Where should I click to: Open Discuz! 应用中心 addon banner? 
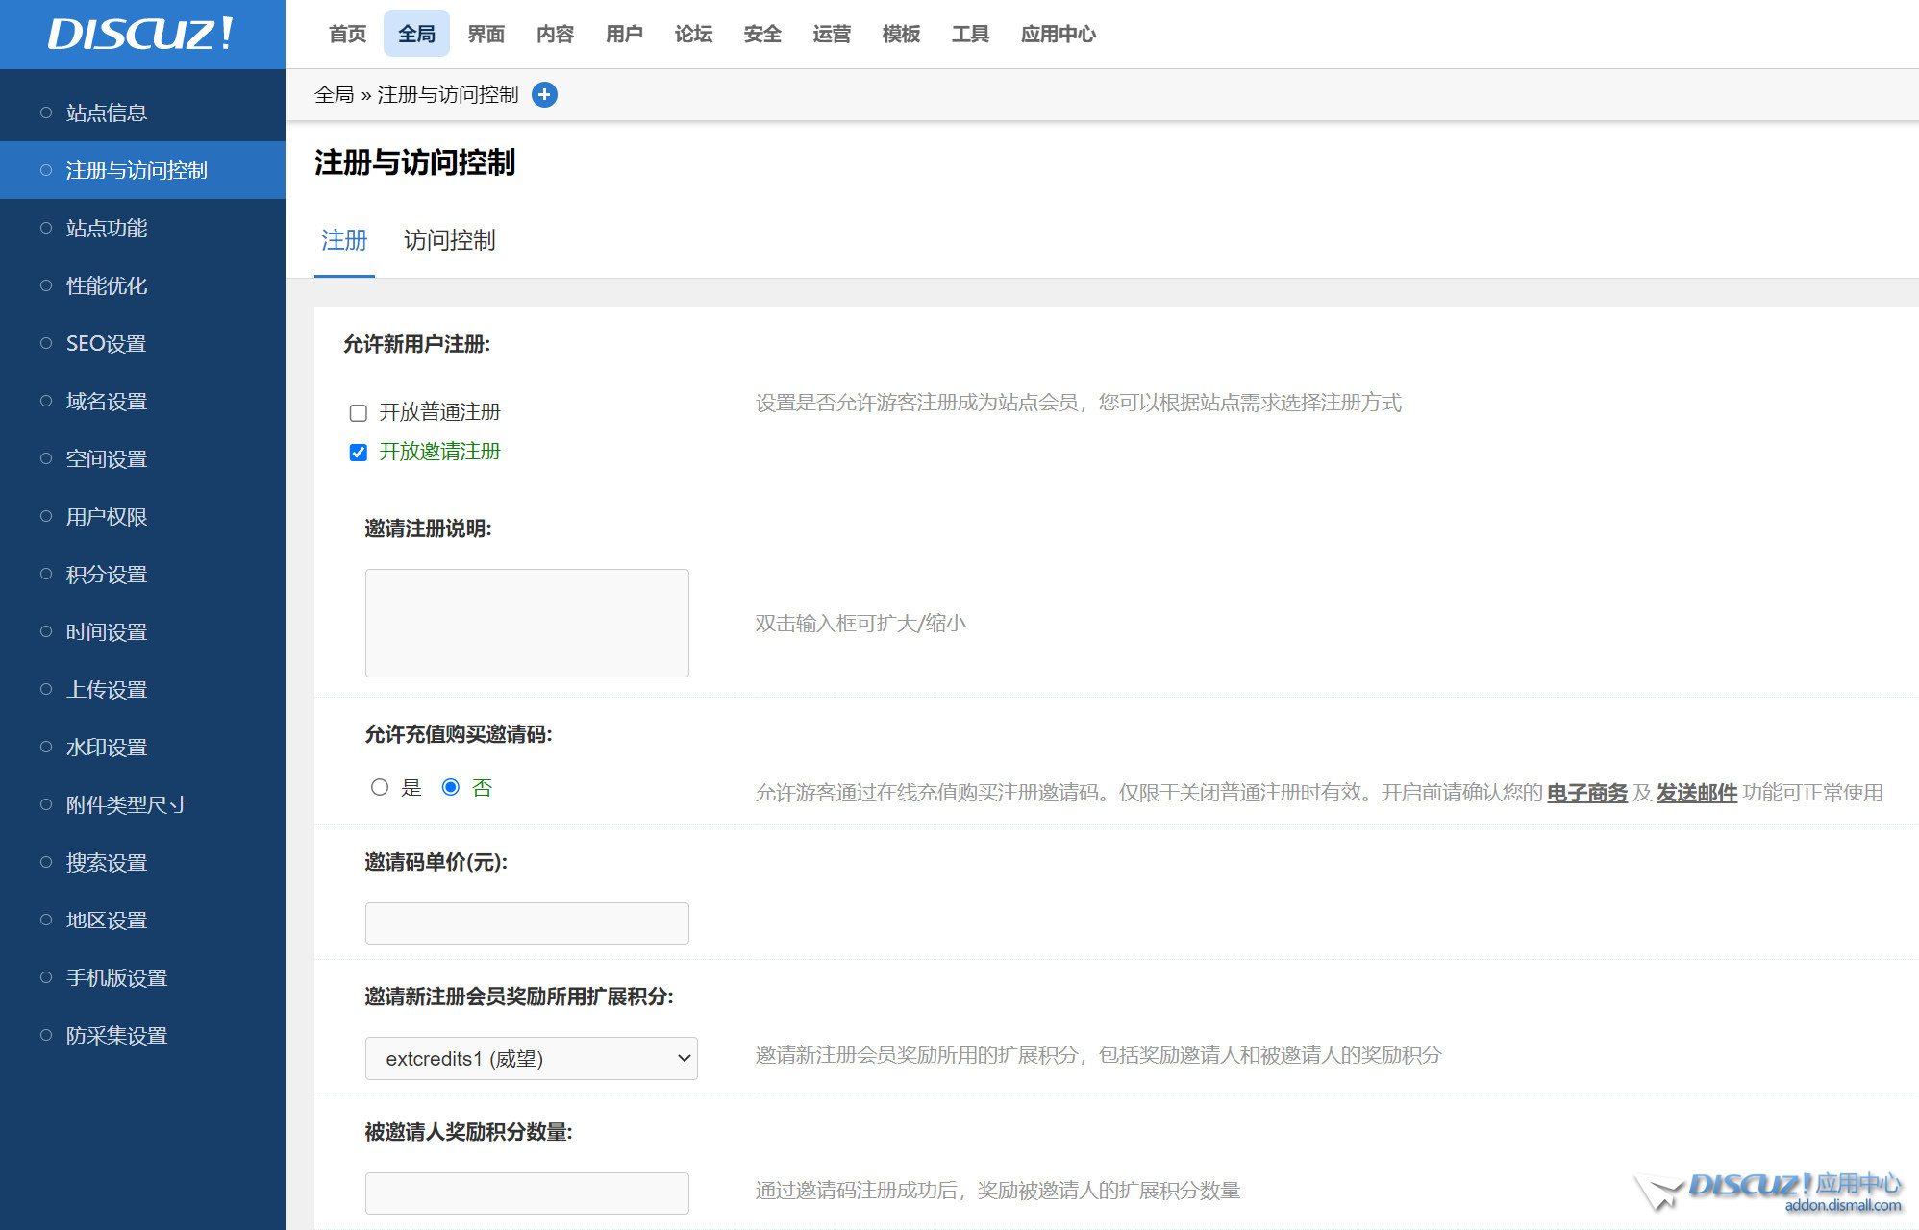tap(1769, 1192)
